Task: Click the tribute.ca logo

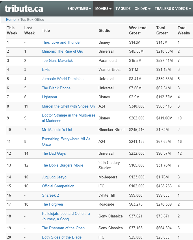Action: tap(24, 8)
